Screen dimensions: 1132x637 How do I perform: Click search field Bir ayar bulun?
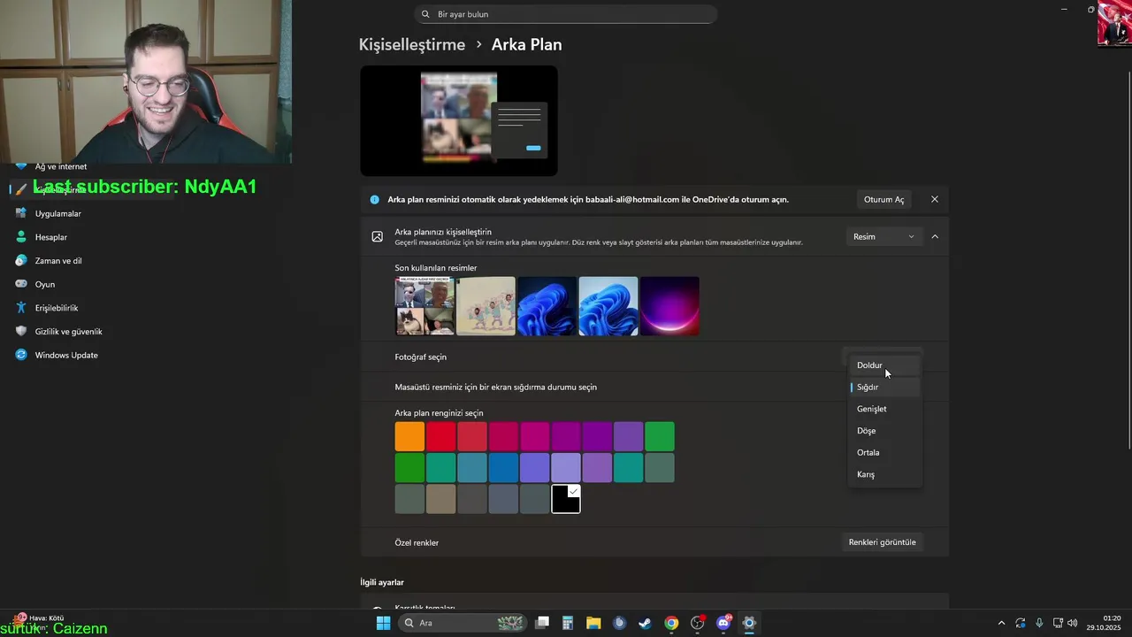tap(566, 14)
